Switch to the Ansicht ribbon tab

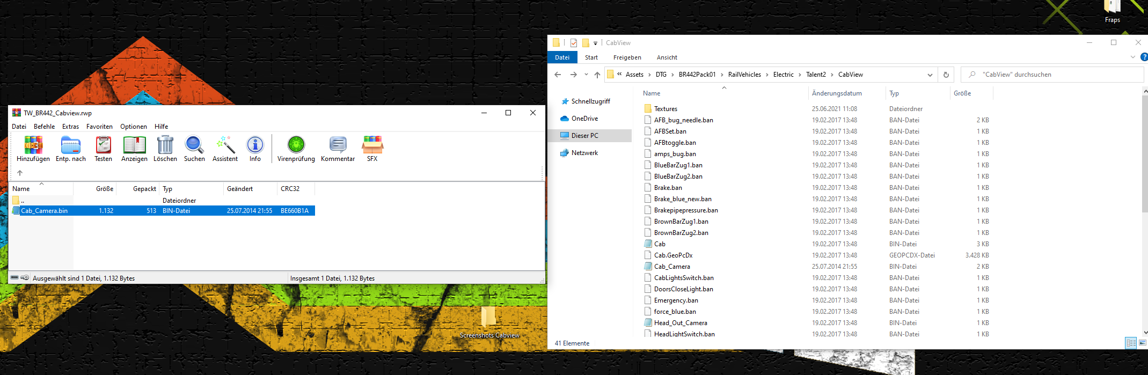(667, 57)
